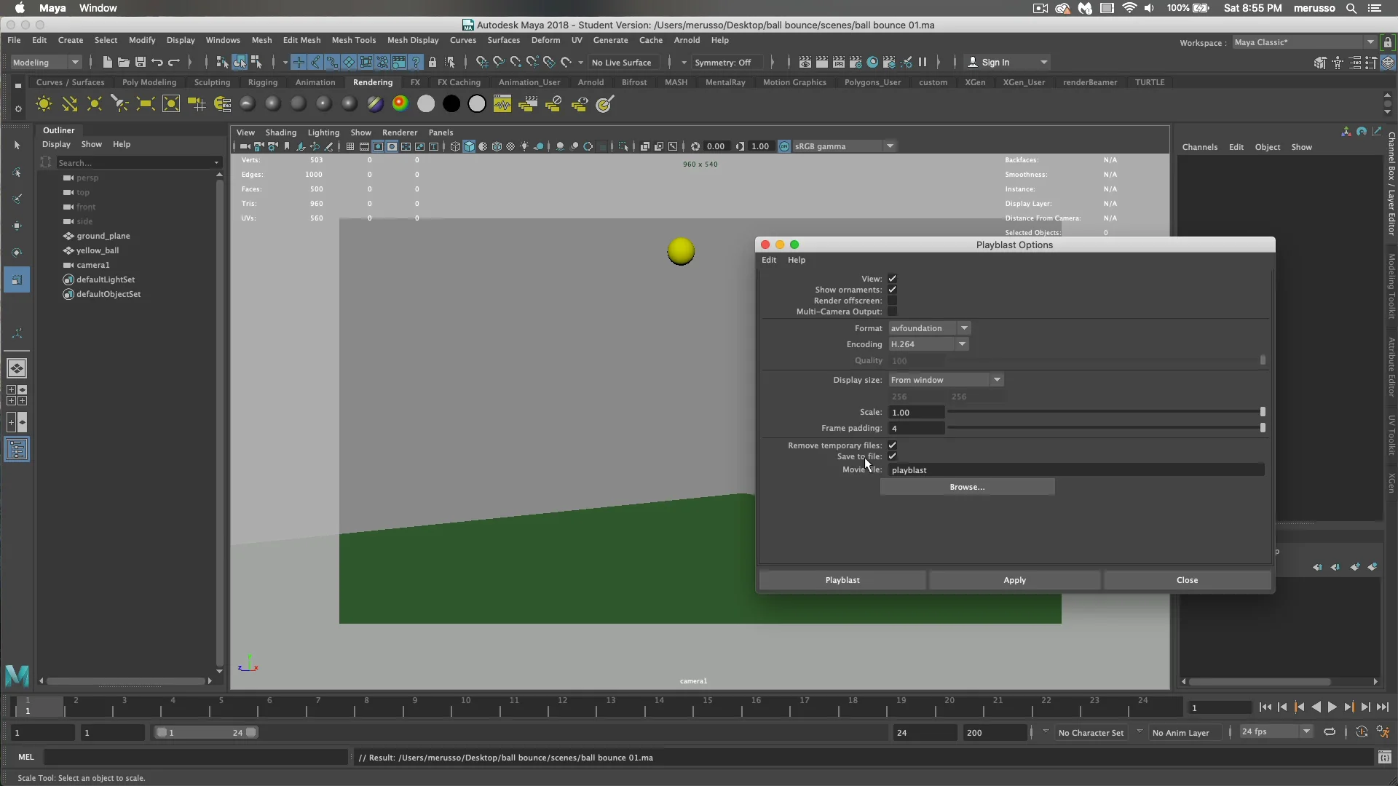Image resolution: width=1398 pixels, height=786 pixels.
Task: Toggle the grid display icon in the viewport toolbar
Action: click(x=349, y=146)
